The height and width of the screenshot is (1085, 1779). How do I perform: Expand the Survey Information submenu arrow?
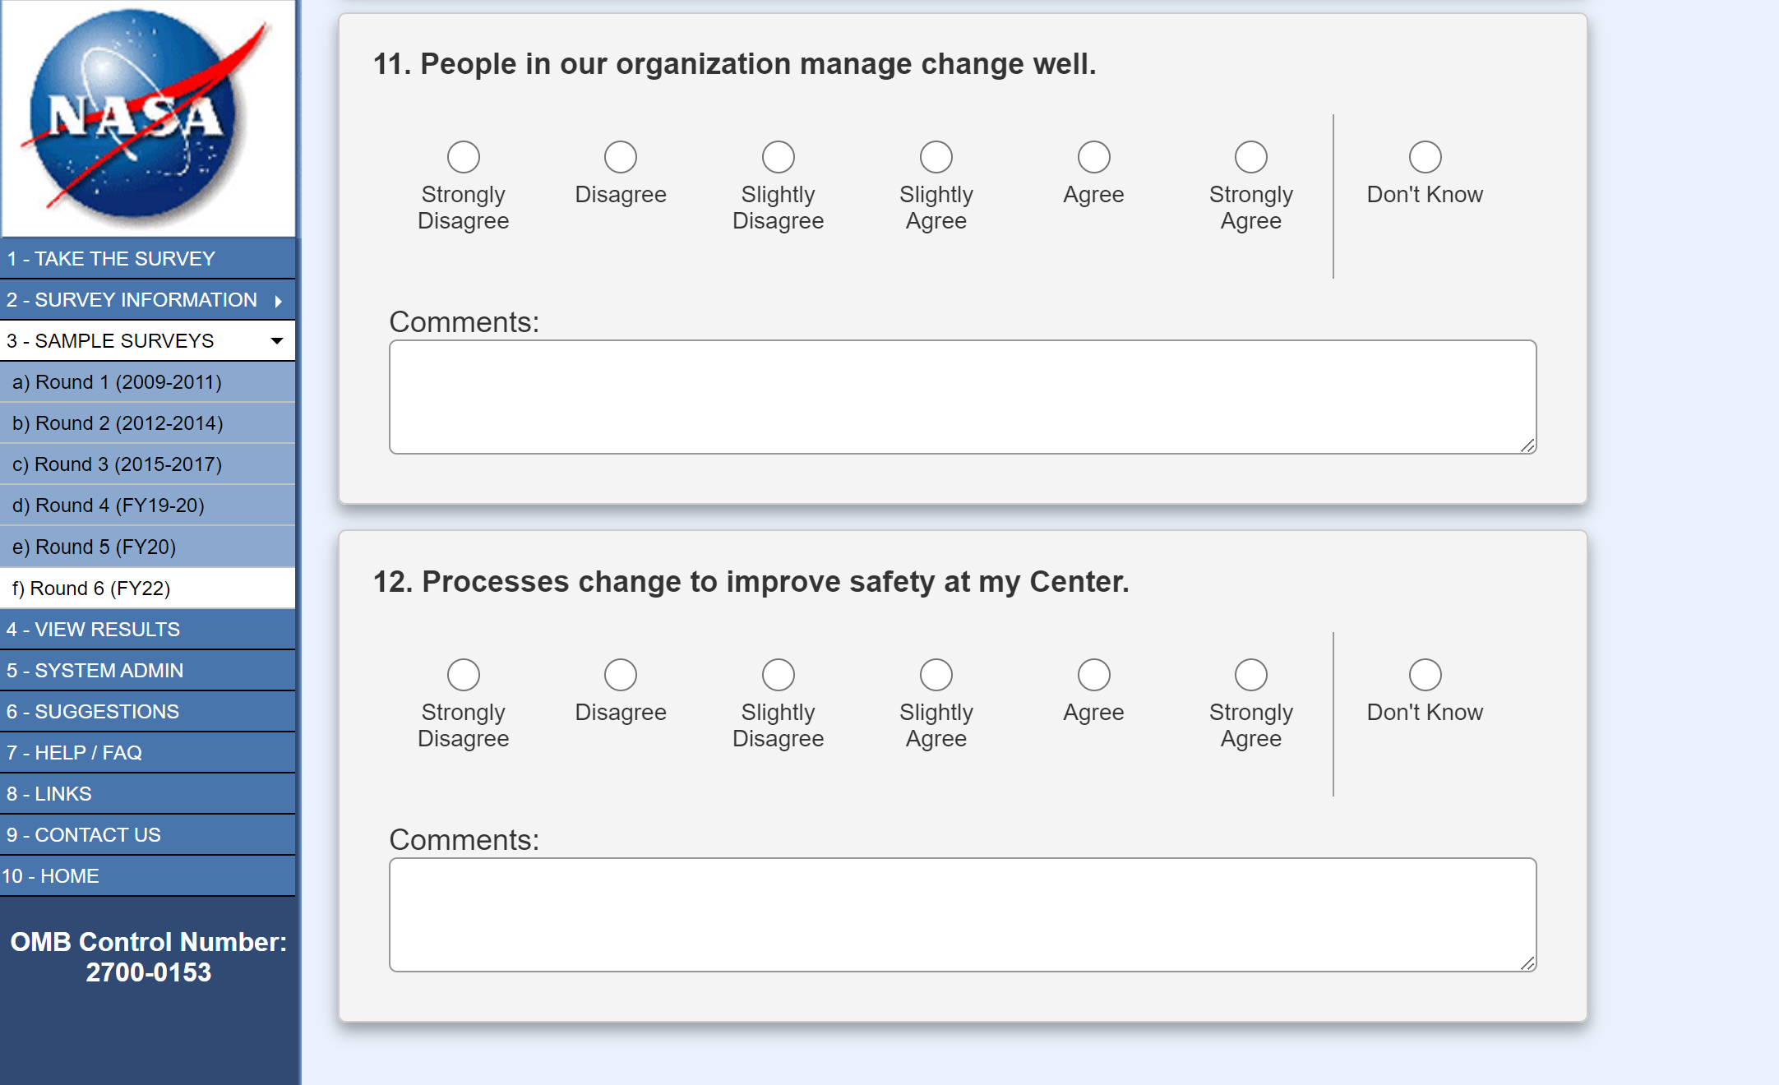279,301
